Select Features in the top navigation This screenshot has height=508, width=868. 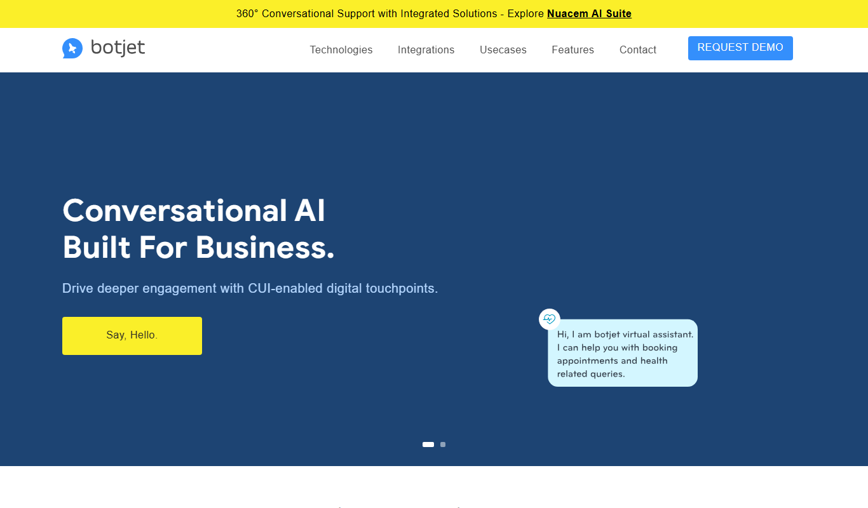pos(573,50)
